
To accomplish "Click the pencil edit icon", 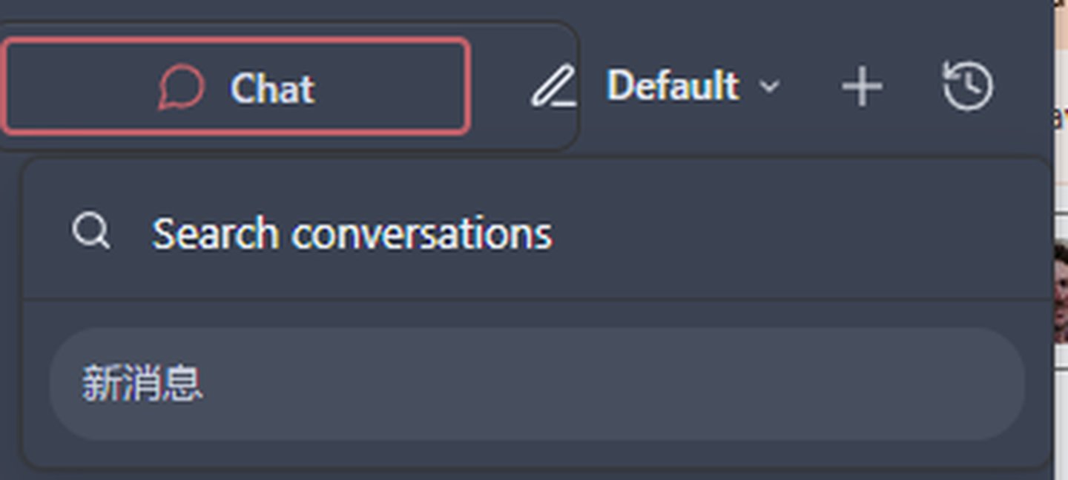I will click(x=554, y=87).
